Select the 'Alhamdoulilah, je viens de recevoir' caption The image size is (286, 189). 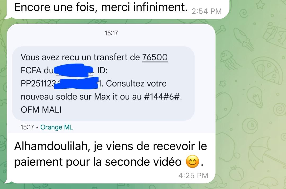coord(110,154)
